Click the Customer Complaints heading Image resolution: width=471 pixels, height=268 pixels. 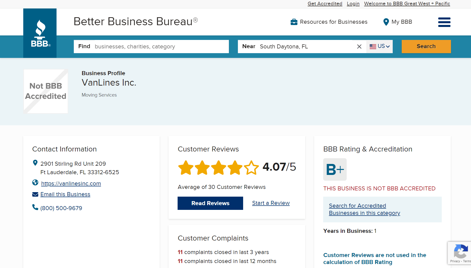(x=213, y=238)
